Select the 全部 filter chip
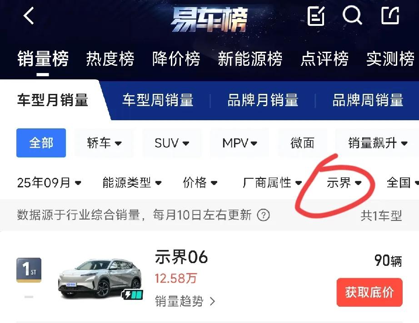 (41, 143)
